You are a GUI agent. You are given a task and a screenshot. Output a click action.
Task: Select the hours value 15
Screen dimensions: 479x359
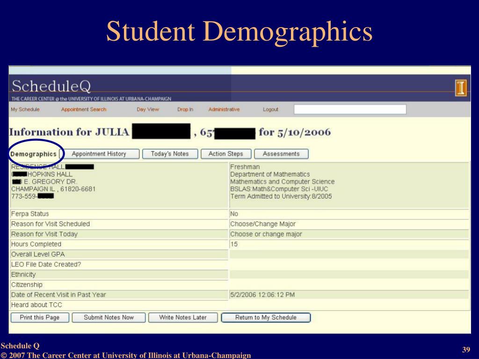[x=234, y=244]
